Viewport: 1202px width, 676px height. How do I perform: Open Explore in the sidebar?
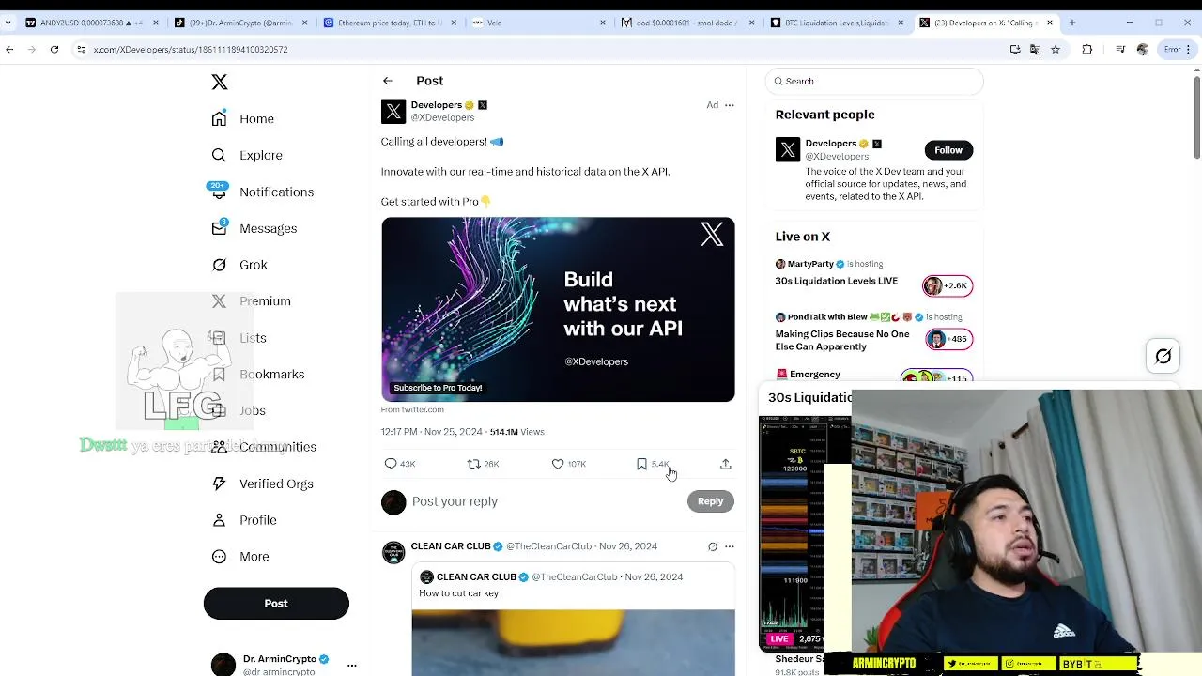[x=247, y=155]
